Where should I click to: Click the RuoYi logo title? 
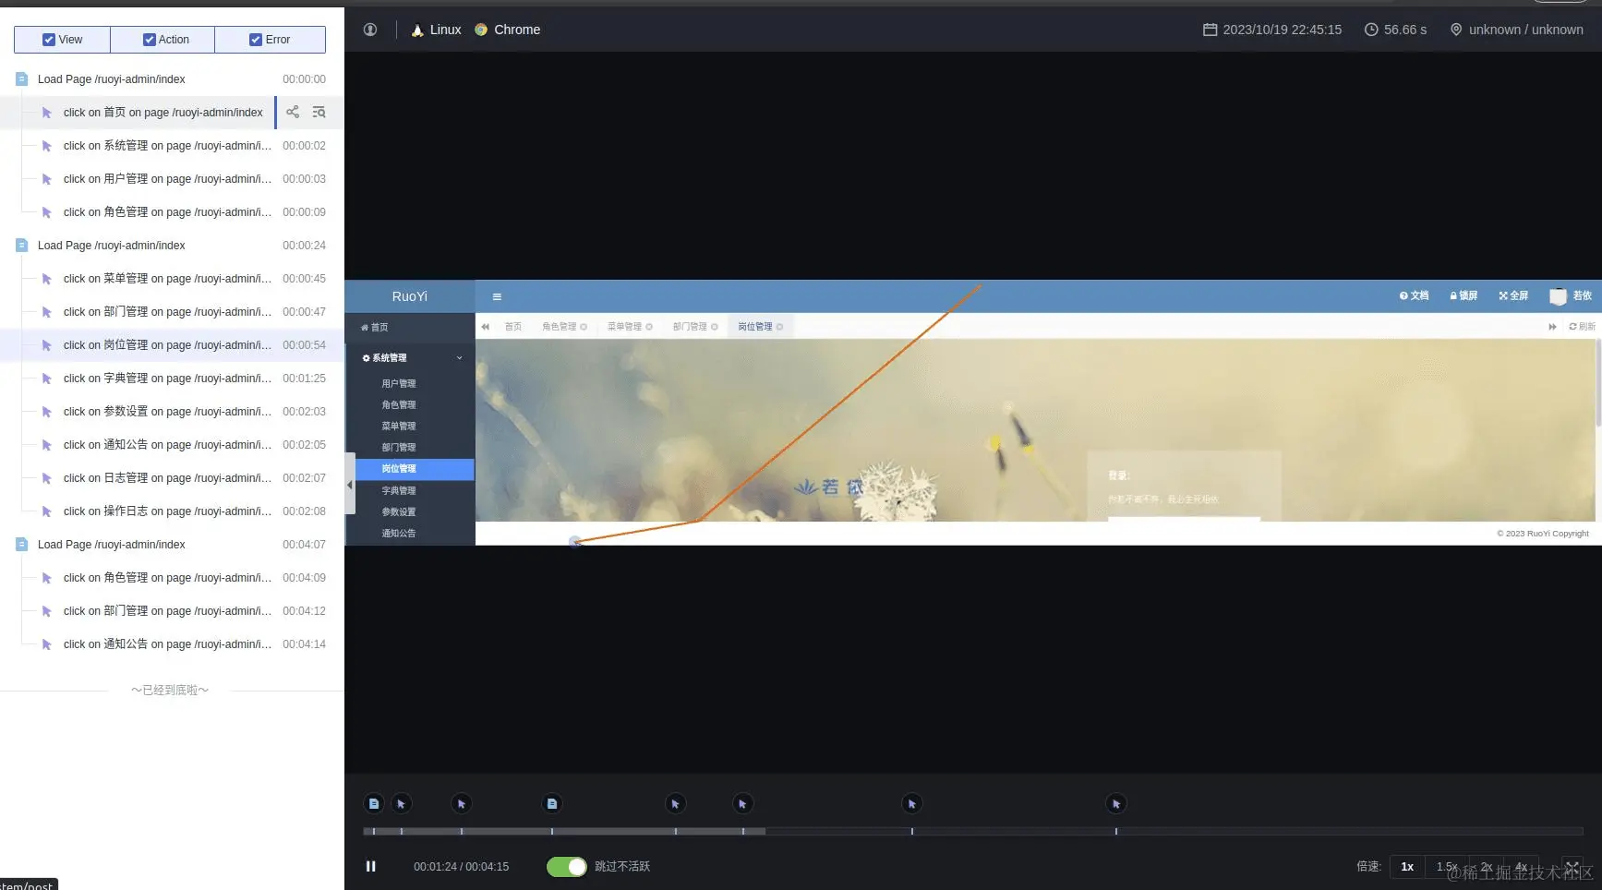point(410,296)
